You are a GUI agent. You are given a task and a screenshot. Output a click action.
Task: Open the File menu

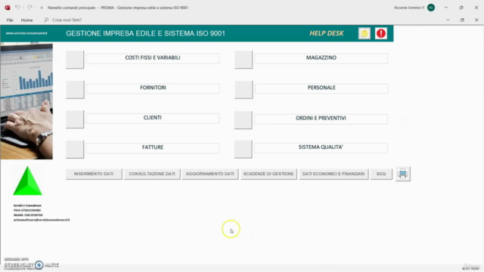click(x=10, y=20)
